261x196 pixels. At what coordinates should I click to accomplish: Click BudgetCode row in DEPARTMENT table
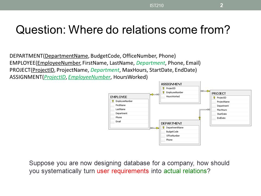pos(180,132)
